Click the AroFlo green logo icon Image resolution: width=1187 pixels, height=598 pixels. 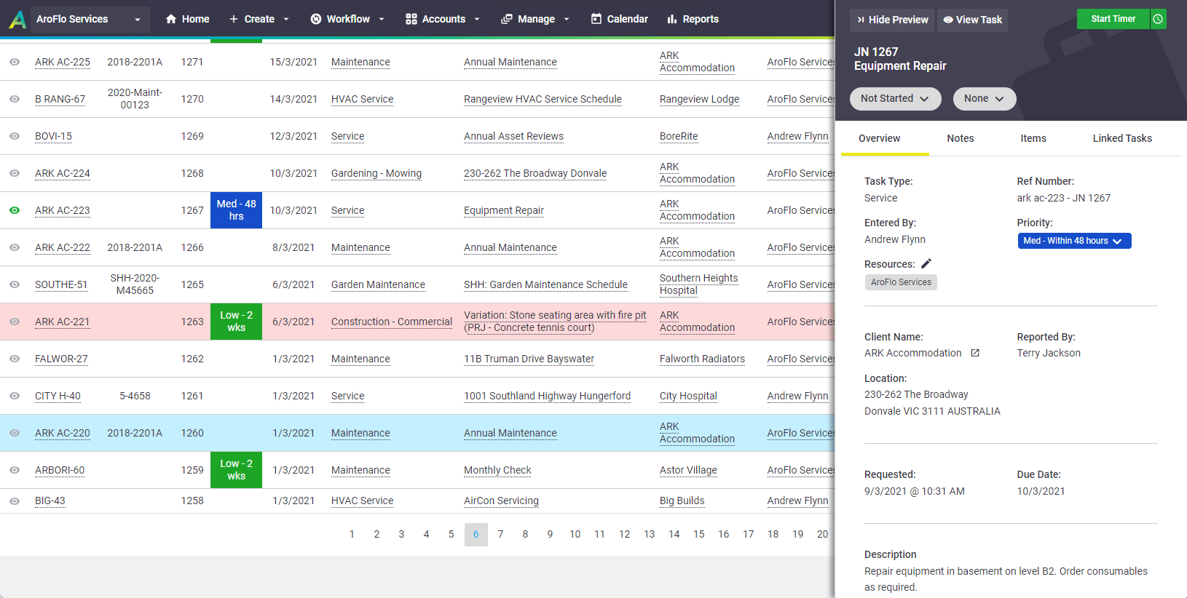(x=17, y=19)
